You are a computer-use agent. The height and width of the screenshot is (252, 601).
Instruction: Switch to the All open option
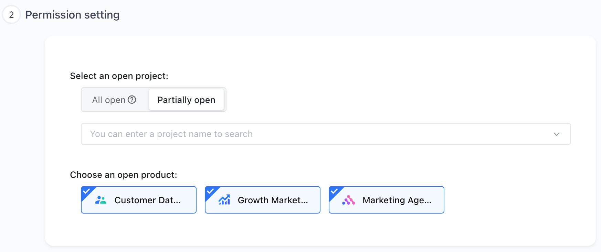pyautogui.click(x=115, y=100)
